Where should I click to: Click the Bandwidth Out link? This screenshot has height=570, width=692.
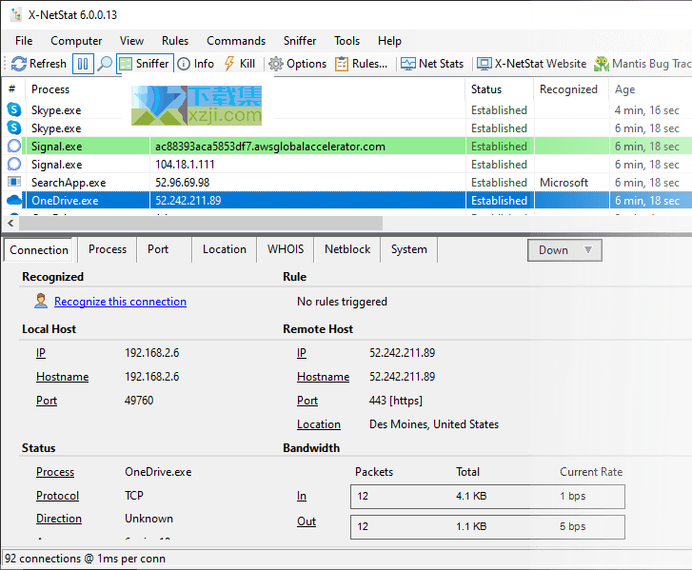306,521
